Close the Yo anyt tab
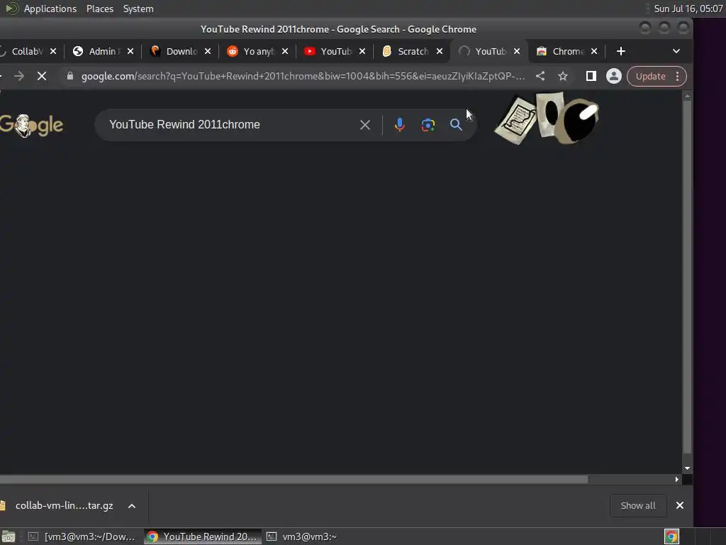 coord(285,51)
